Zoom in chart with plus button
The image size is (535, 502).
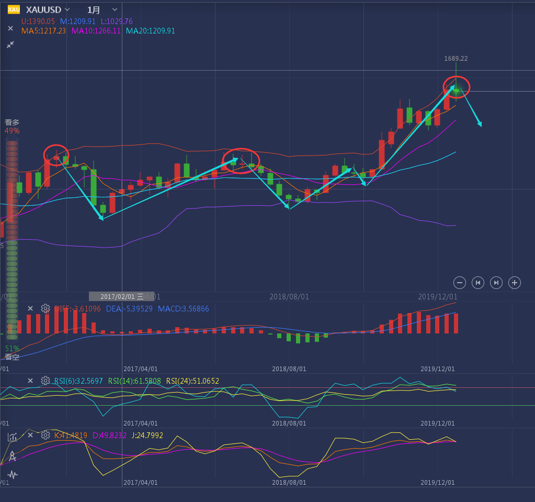(515, 283)
